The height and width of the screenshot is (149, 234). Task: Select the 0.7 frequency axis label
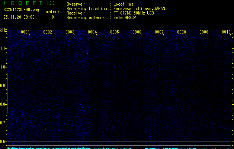point(3,123)
